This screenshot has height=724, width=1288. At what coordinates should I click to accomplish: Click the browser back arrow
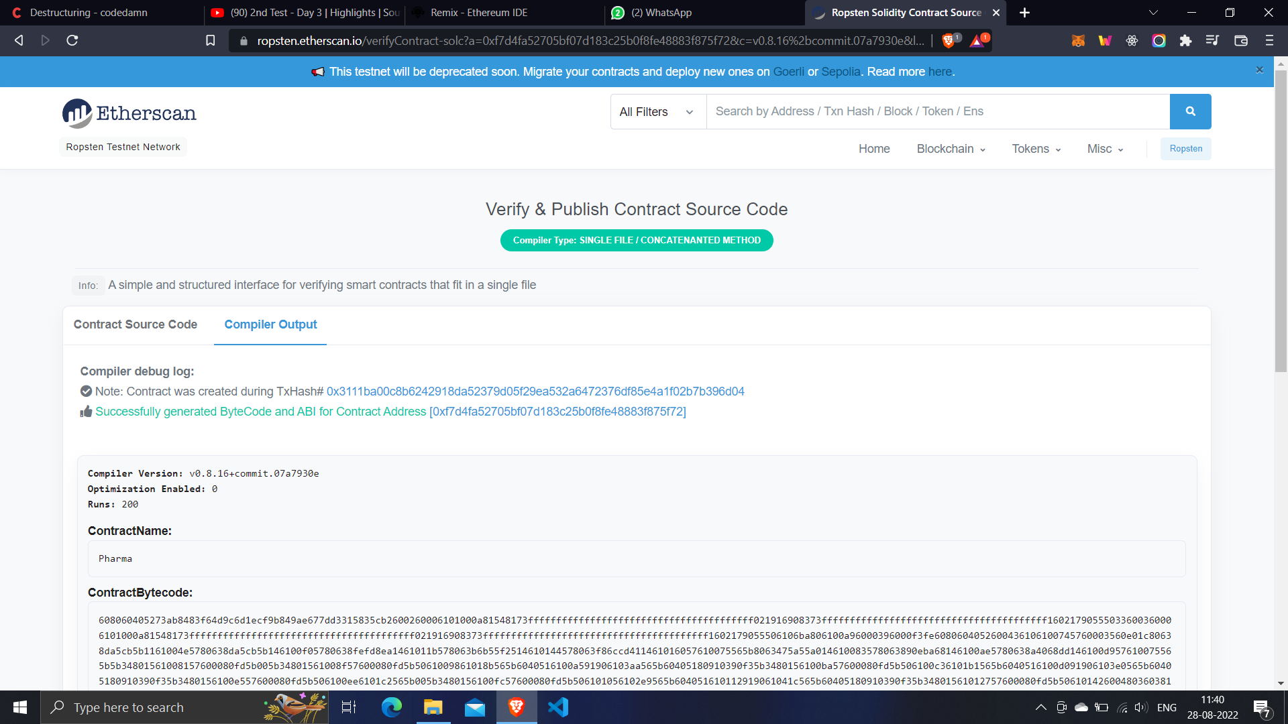[19, 40]
